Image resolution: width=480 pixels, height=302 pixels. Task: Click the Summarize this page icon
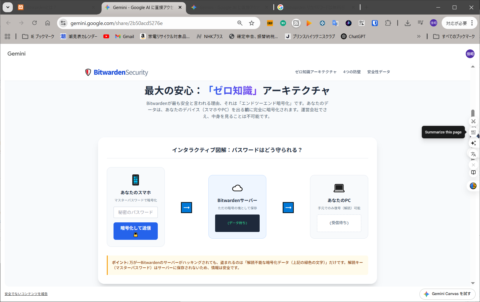[x=473, y=132]
